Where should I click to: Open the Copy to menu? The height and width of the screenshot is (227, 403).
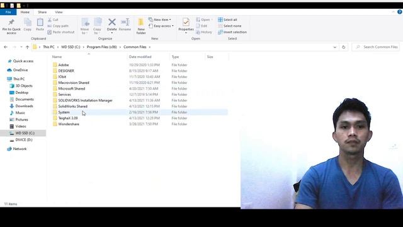click(x=98, y=26)
